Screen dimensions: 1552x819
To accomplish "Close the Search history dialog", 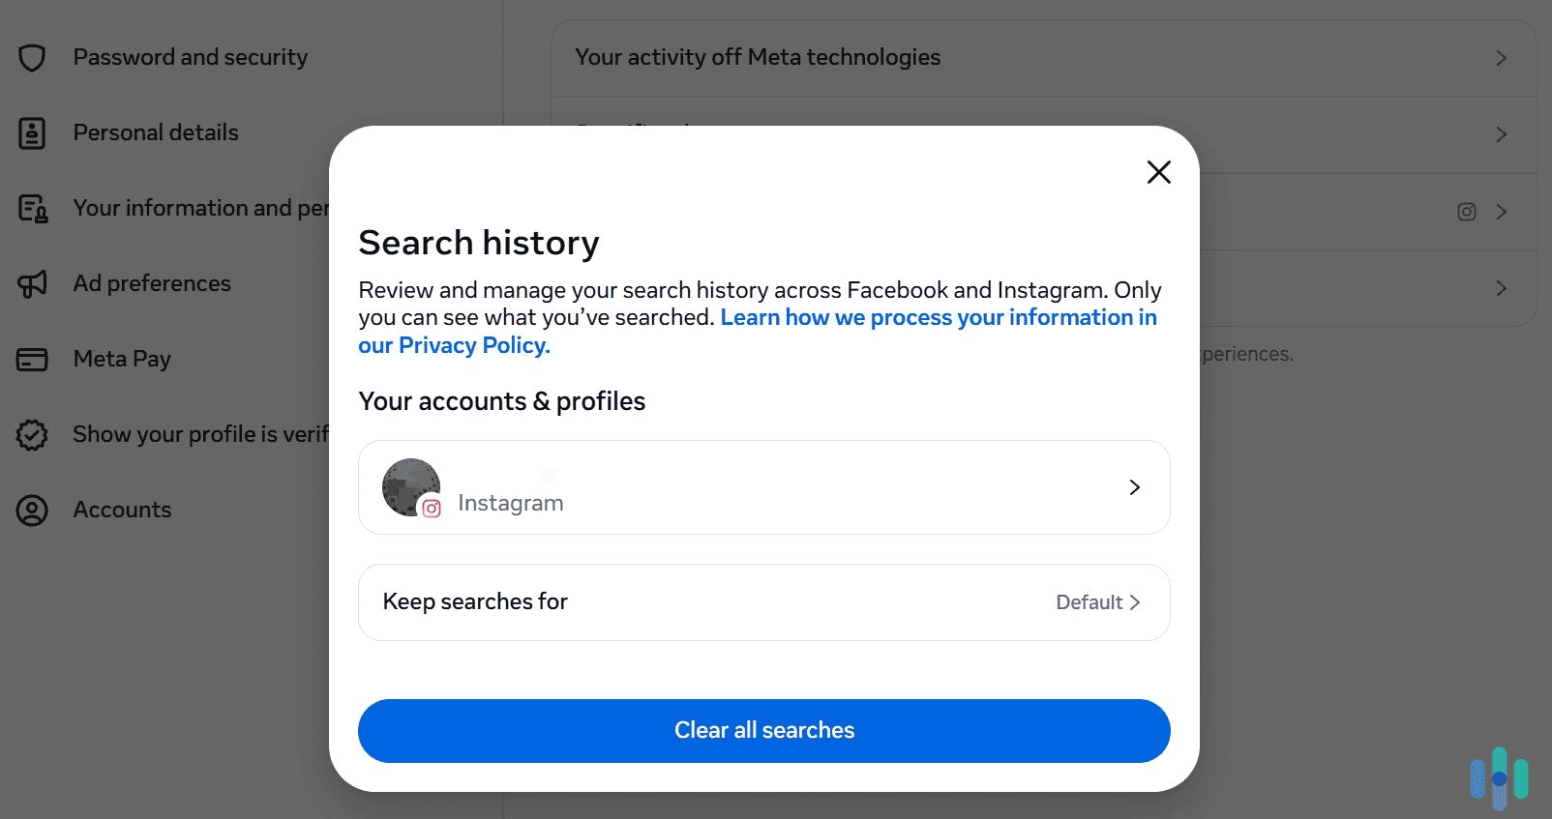I will [x=1158, y=172].
